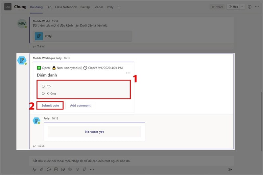Click the three-dot menu on the poll card
263x175 pixels.
pos(128,73)
